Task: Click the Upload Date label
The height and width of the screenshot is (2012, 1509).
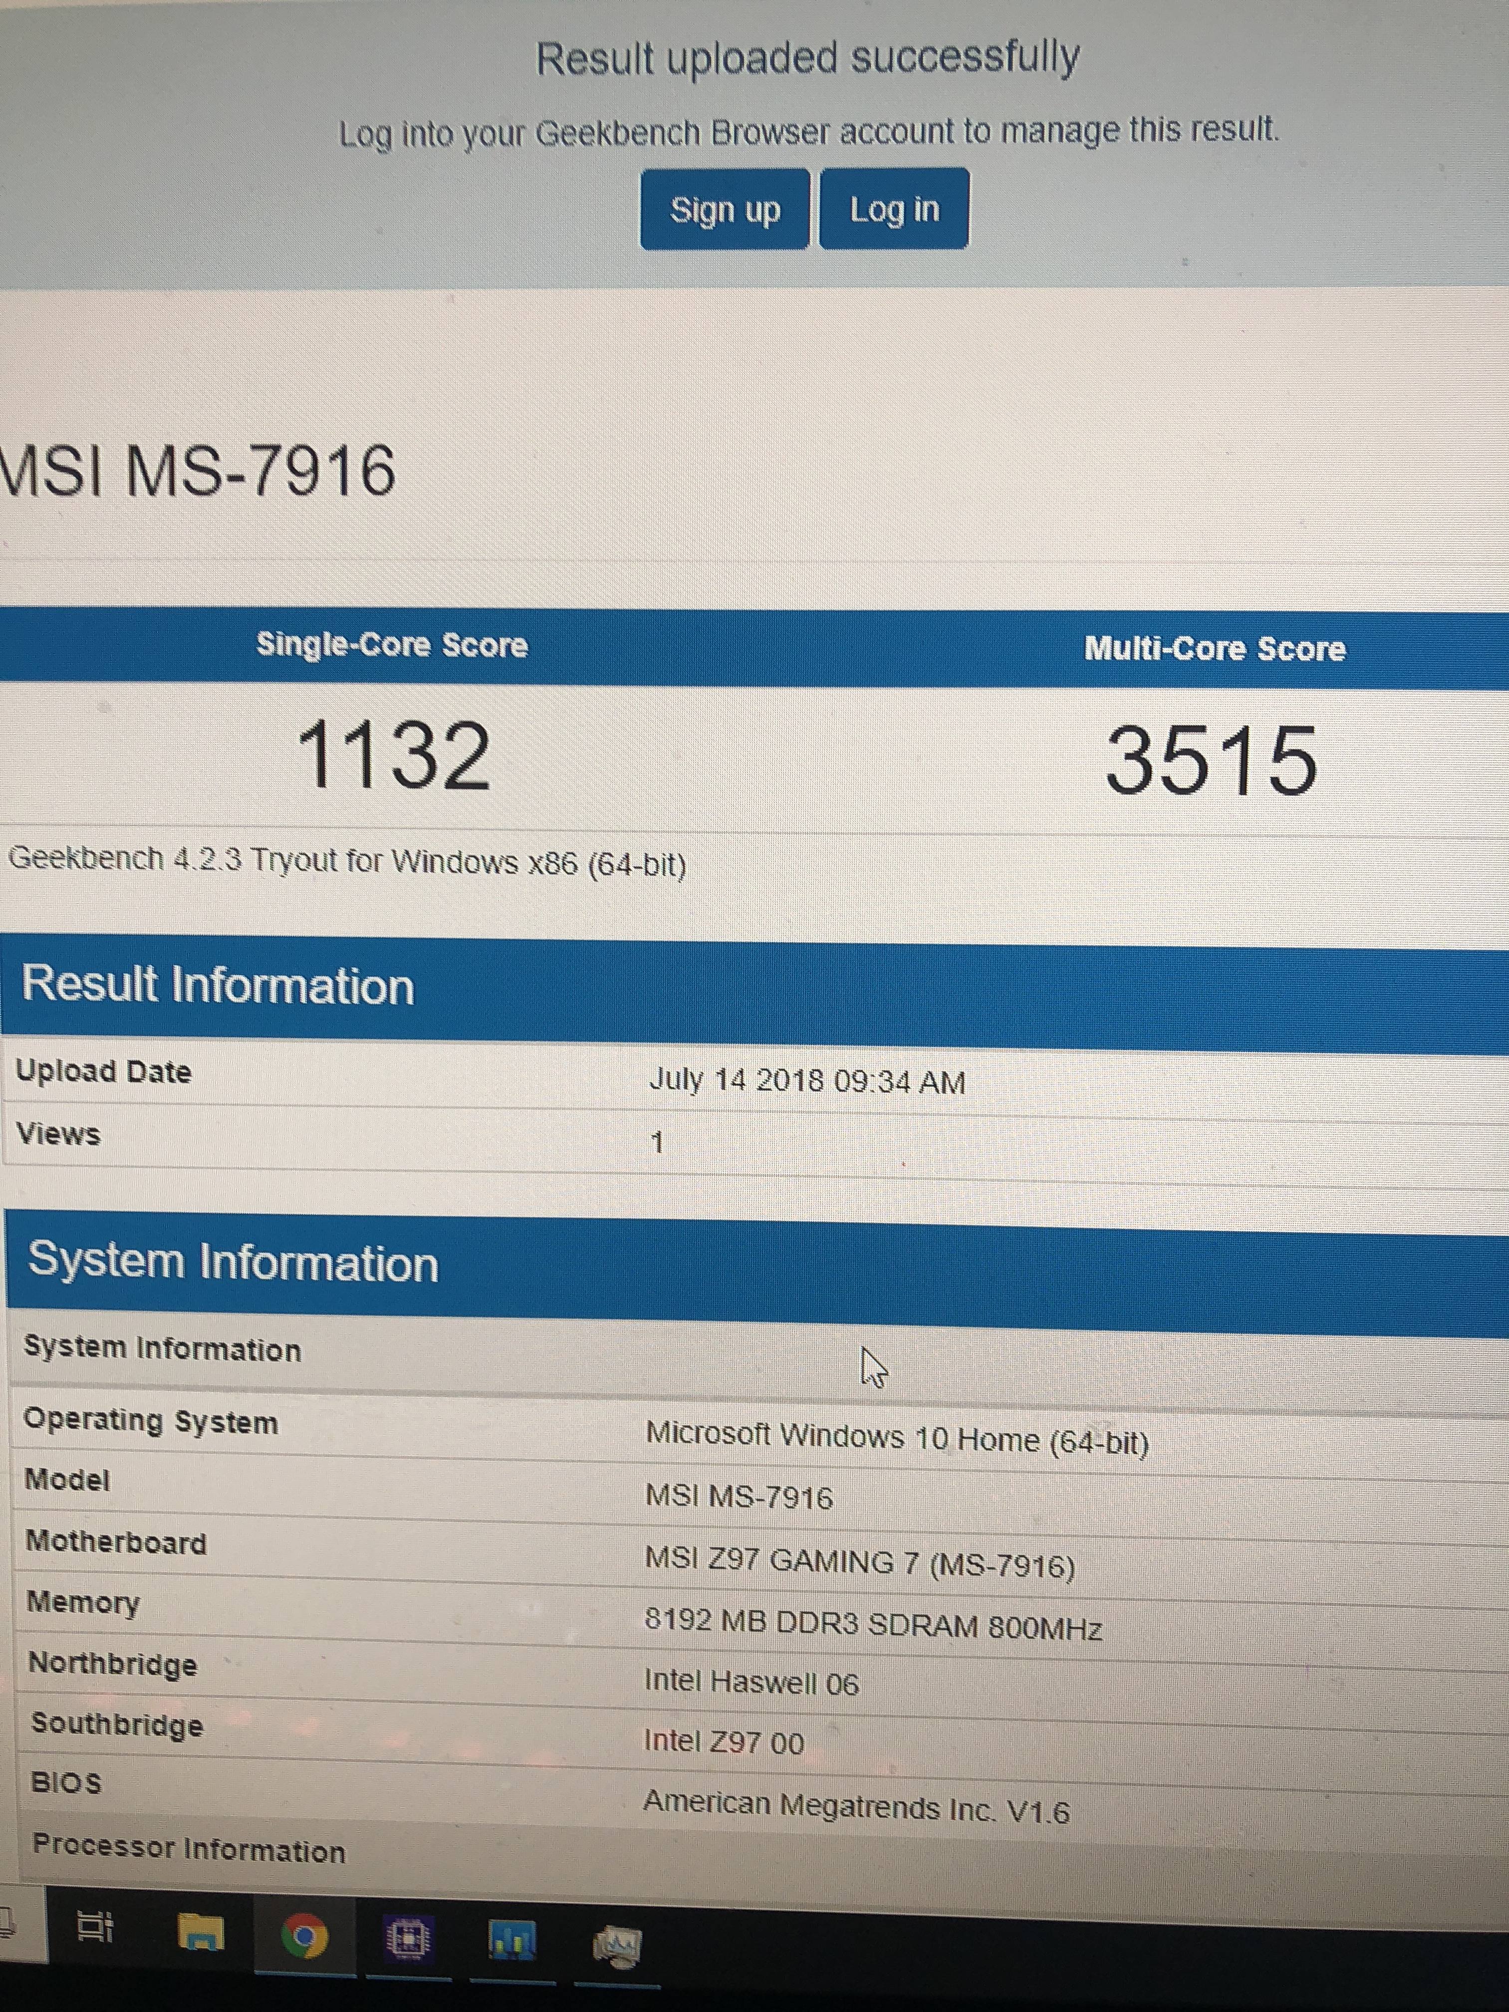Action: [x=104, y=1071]
